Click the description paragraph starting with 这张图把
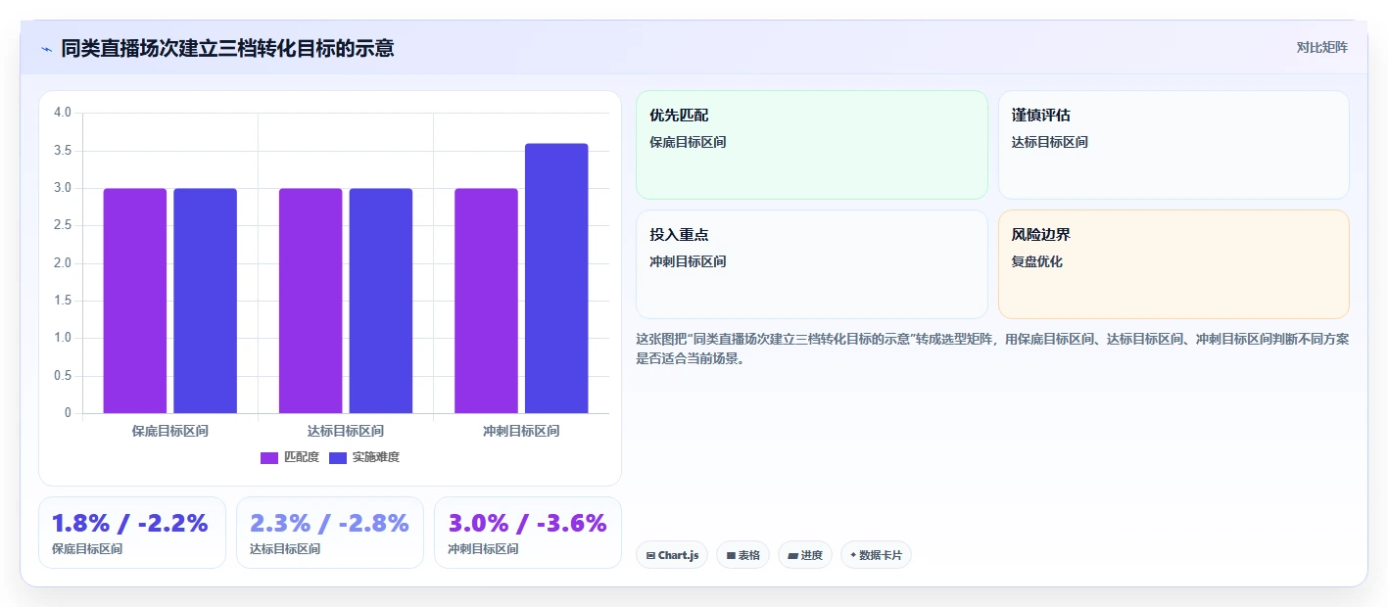 [992, 349]
